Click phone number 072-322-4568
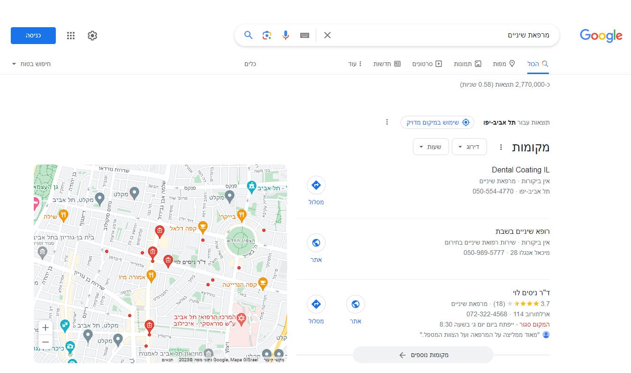 pos(487,314)
